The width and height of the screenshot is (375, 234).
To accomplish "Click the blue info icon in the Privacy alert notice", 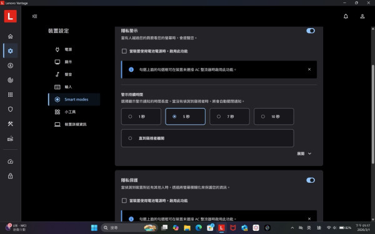I will pos(131,69).
